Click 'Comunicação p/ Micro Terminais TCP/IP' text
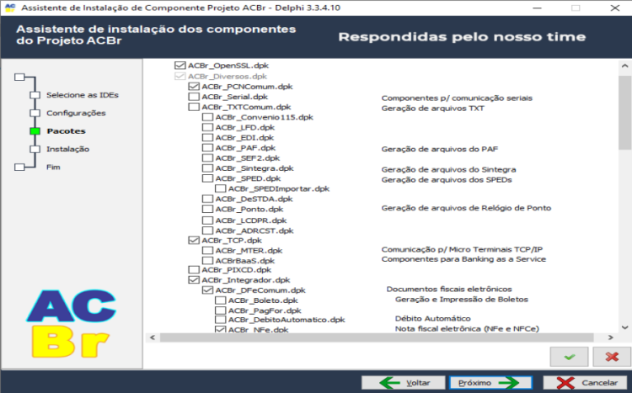 [x=462, y=250]
